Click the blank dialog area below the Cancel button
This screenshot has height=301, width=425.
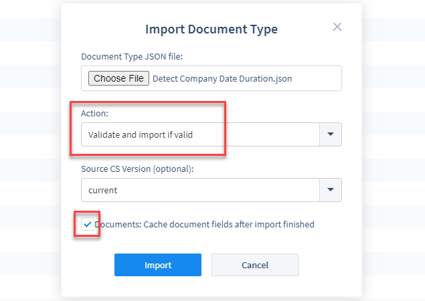click(255, 287)
